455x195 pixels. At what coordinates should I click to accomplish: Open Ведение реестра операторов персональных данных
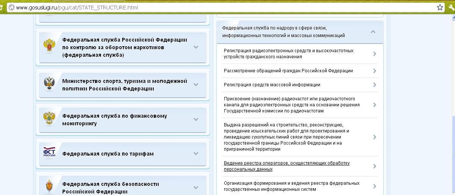point(287,166)
